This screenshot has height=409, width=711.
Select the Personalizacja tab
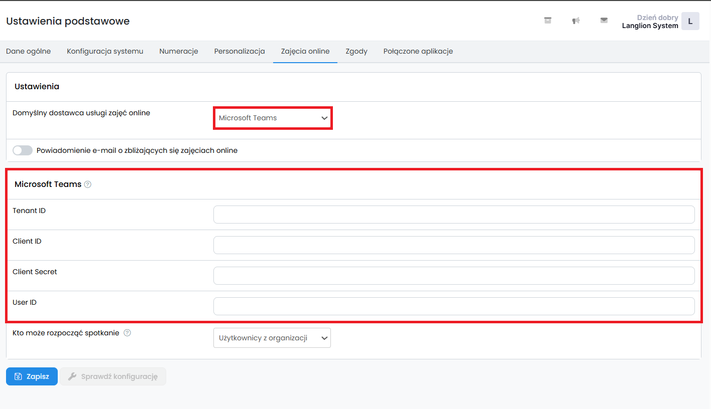point(240,51)
